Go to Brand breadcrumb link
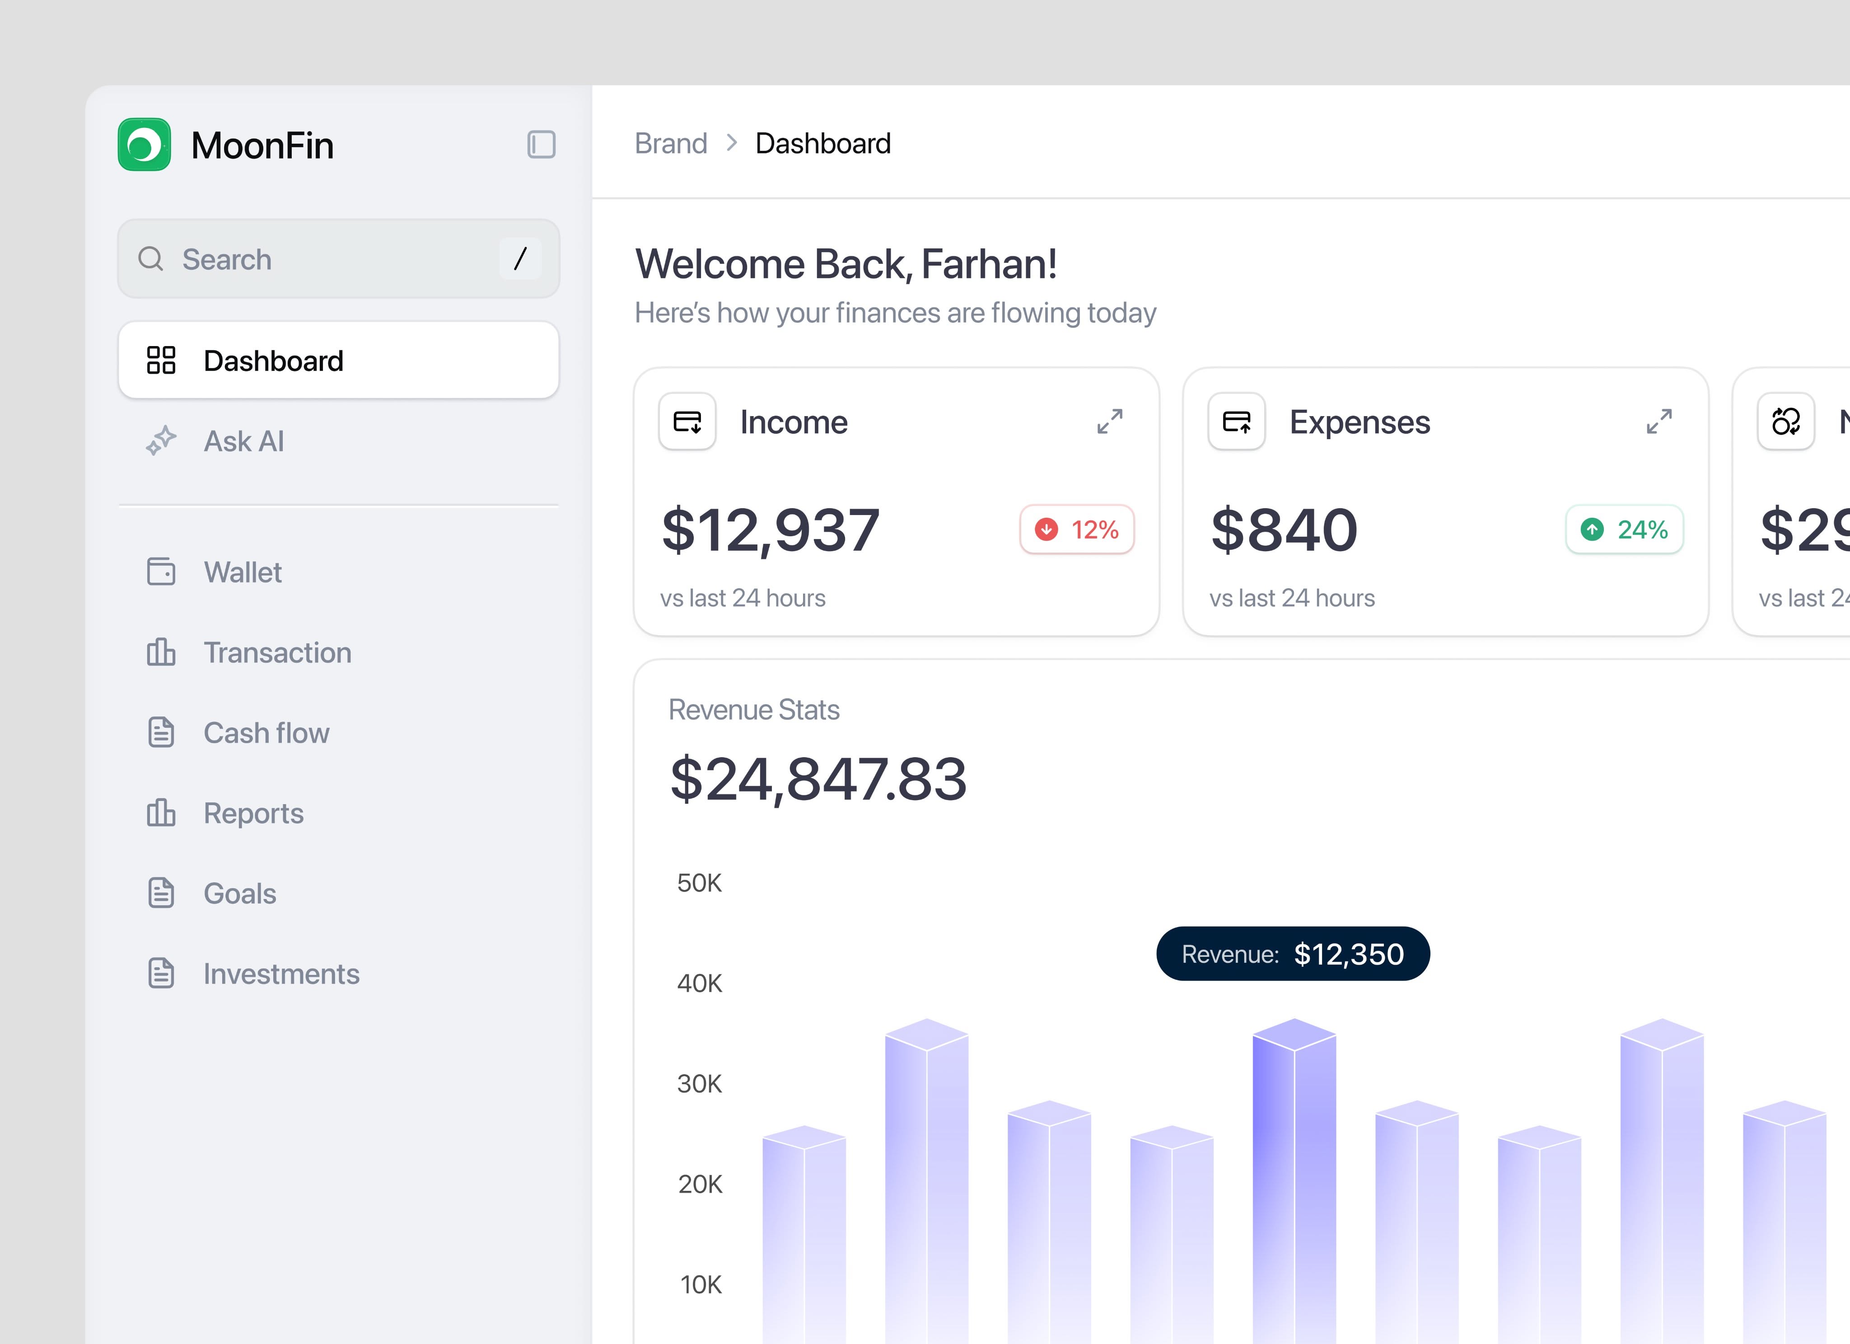 tap(671, 144)
